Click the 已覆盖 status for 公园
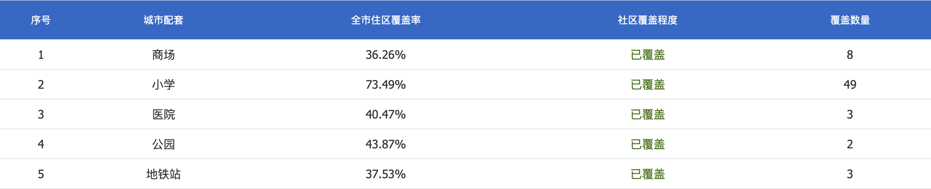Image resolution: width=931 pixels, height=189 pixels. (648, 144)
